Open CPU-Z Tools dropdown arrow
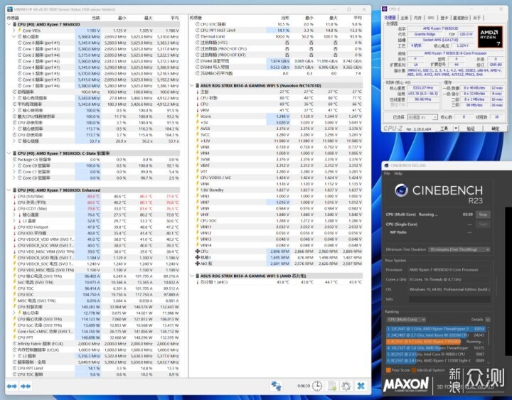Image resolution: width=512 pixels, height=400 pixels. (456, 129)
